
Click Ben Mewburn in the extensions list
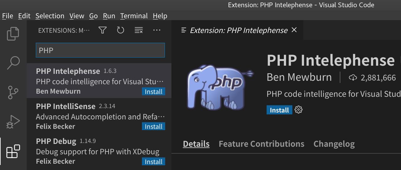click(x=58, y=91)
